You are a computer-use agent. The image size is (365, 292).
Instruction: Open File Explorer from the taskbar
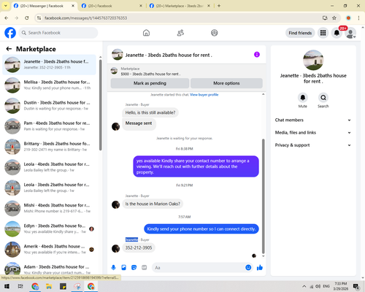point(49,286)
